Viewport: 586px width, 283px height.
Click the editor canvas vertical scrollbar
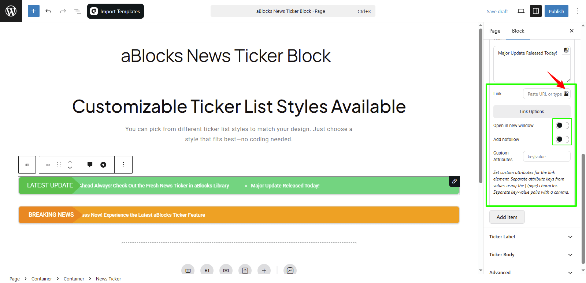[481, 105]
